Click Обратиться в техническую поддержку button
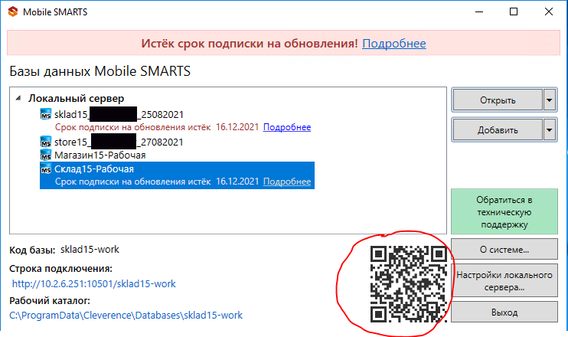 (x=504, y=211)
